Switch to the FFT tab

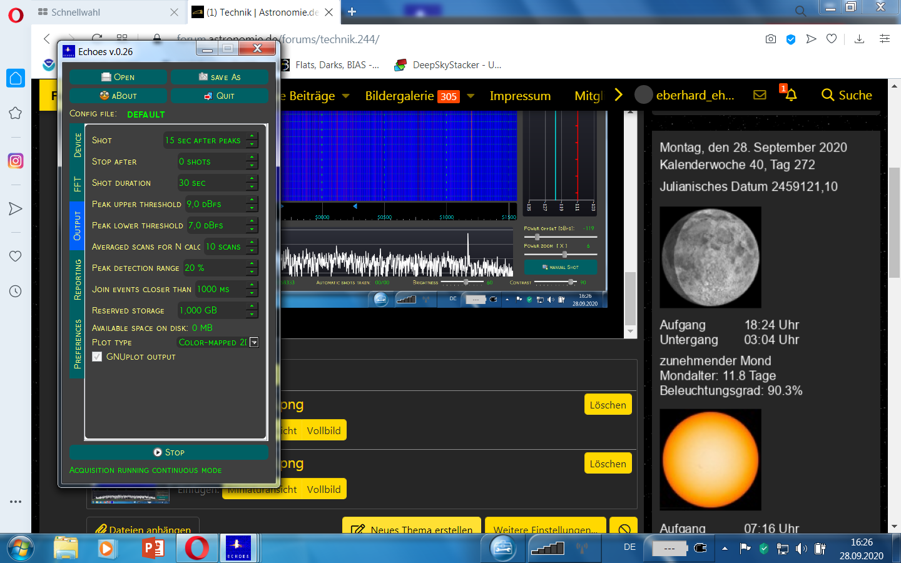click(77, 184)
